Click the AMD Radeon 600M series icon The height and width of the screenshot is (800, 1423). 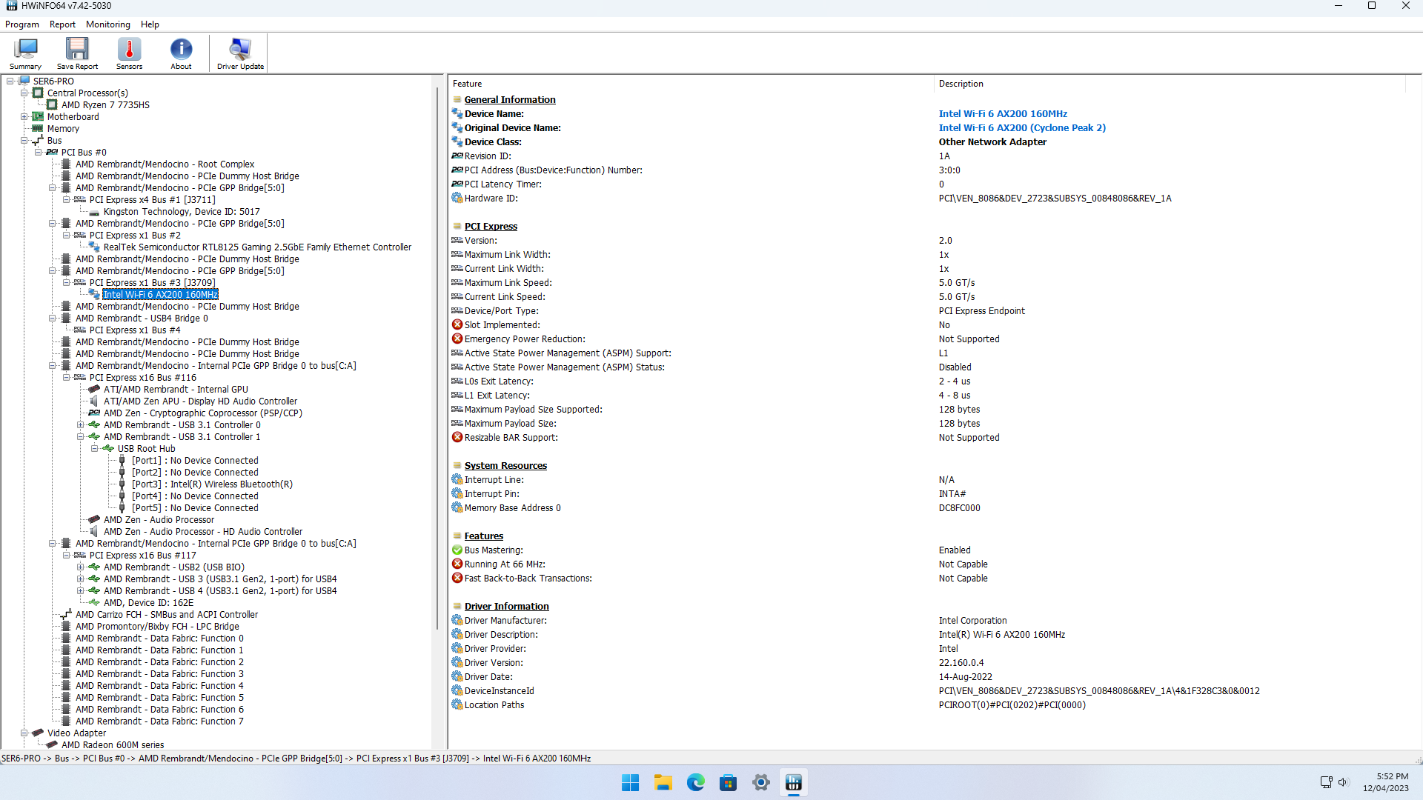(52, 745)
